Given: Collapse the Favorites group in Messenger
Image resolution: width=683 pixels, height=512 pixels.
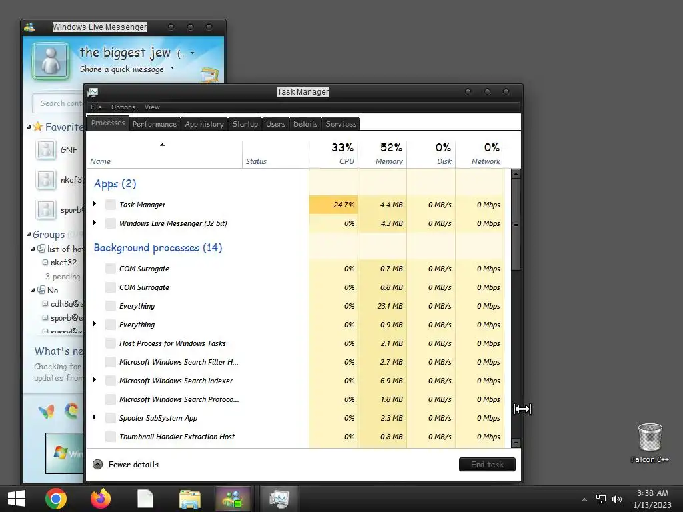Looking at the screenshot, I should coord(29,127).
